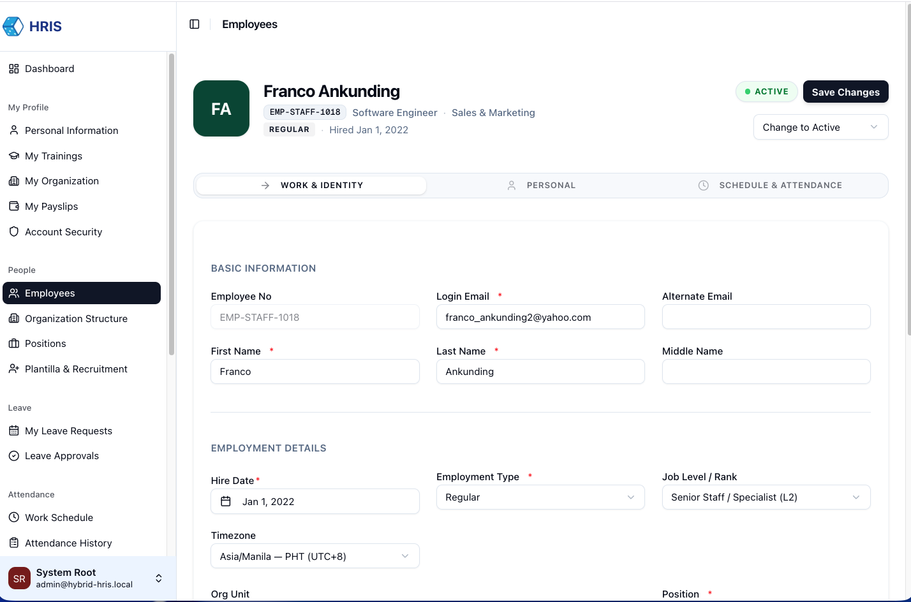Image resolution: width=911 pixels, height=602 pixels.
Task: Open Leave Approvals in the sidebar
Action: (62, 456)
